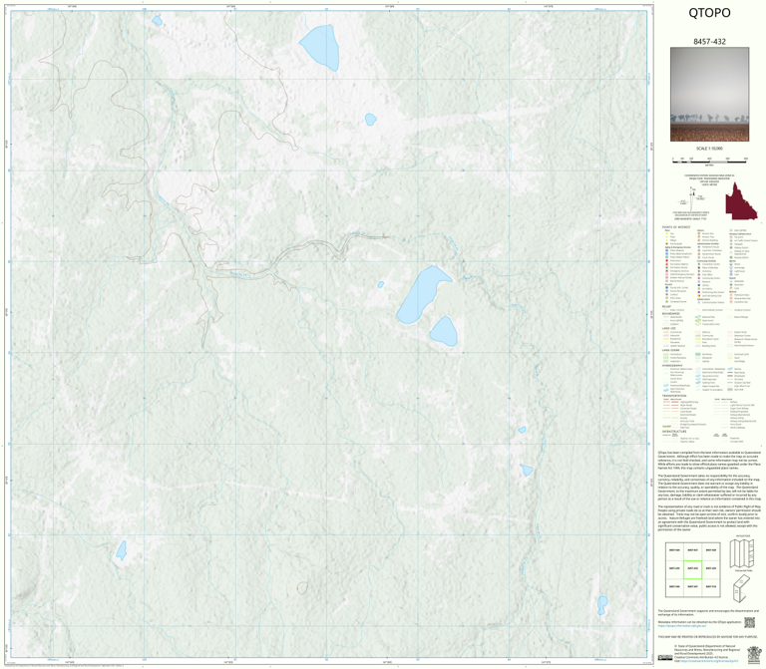Open the QTopo application URL link
Screen dimensions: 766x669
682,625
